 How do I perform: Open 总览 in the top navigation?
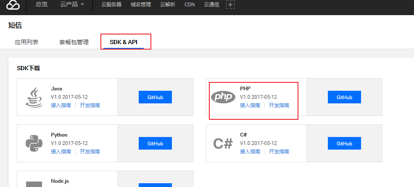point(42,5)
